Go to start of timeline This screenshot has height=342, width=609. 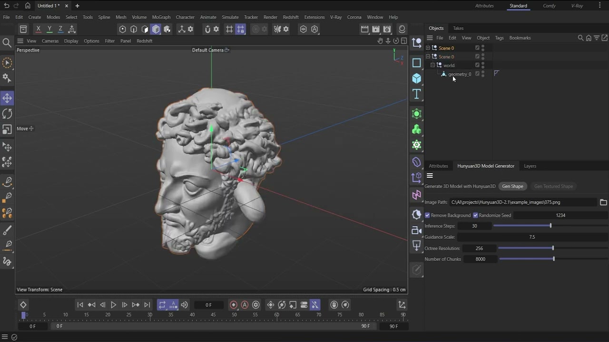pos(80,305)
